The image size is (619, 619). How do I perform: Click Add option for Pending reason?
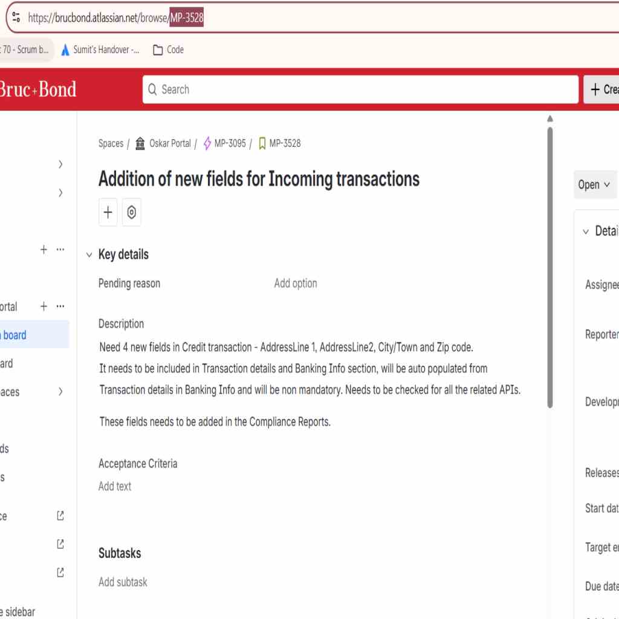tap(295, 284)
